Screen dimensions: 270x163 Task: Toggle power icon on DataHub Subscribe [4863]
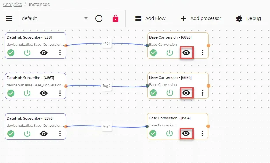(x=27, y=93)
